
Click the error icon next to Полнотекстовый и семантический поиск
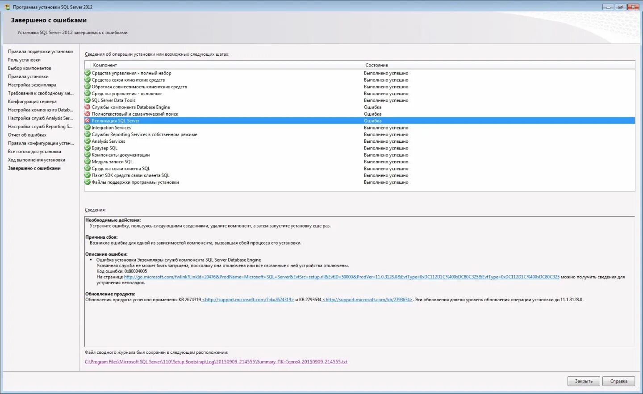[88, 114]
